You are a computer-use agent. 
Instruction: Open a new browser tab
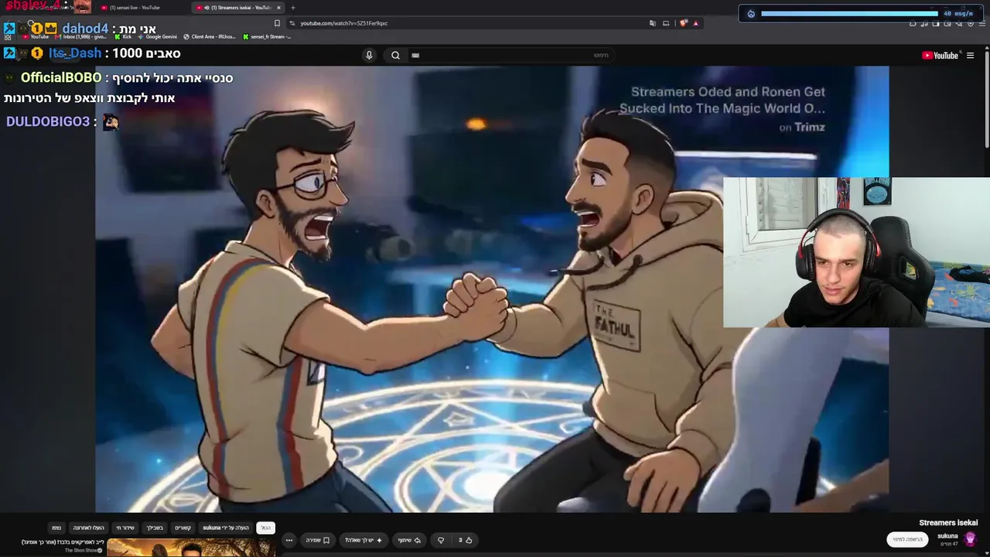292,8
